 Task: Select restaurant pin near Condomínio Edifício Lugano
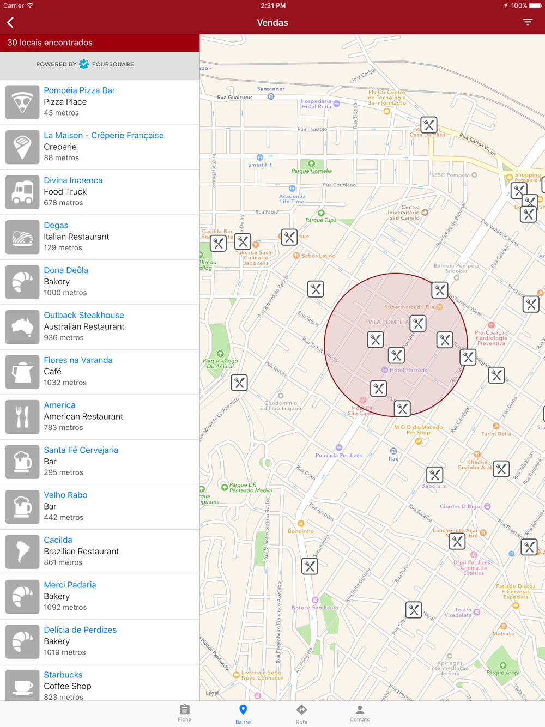[239, 383]
